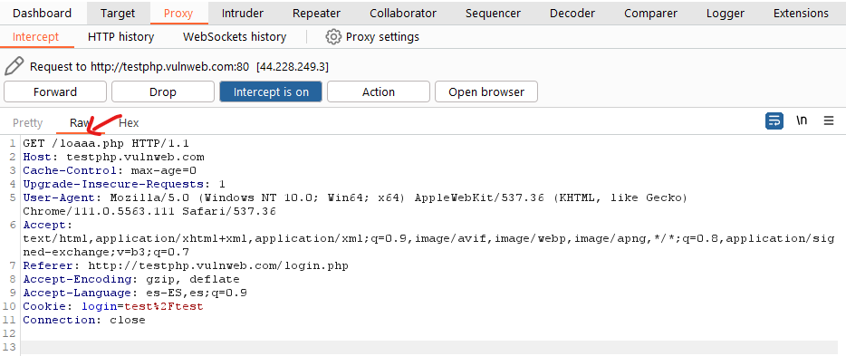Switch to Pretty view

[x=27, y=123]
